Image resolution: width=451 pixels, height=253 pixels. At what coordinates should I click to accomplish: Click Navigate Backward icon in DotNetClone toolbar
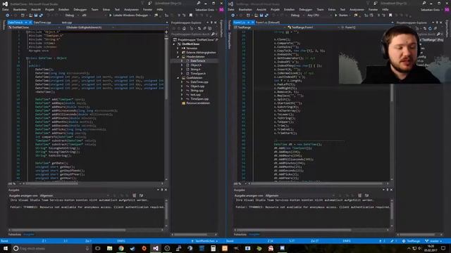coord(8,15)
